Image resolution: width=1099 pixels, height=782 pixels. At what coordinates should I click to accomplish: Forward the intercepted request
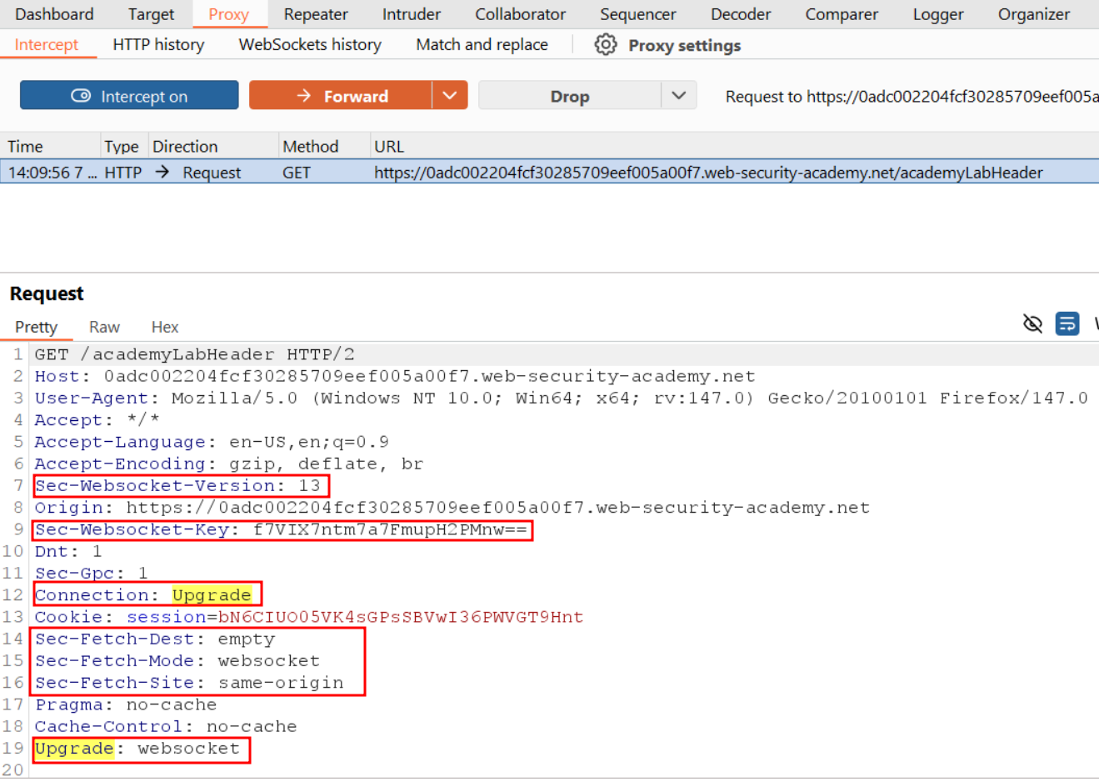point(341,96)
